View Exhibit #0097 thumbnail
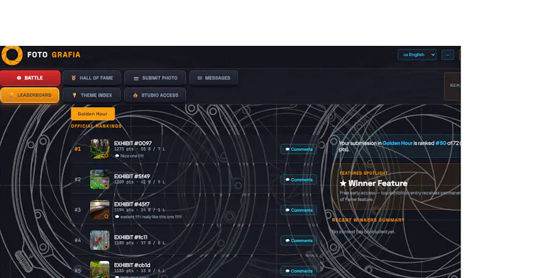This screenshot has width=549, height=278. tap(100, 149)
